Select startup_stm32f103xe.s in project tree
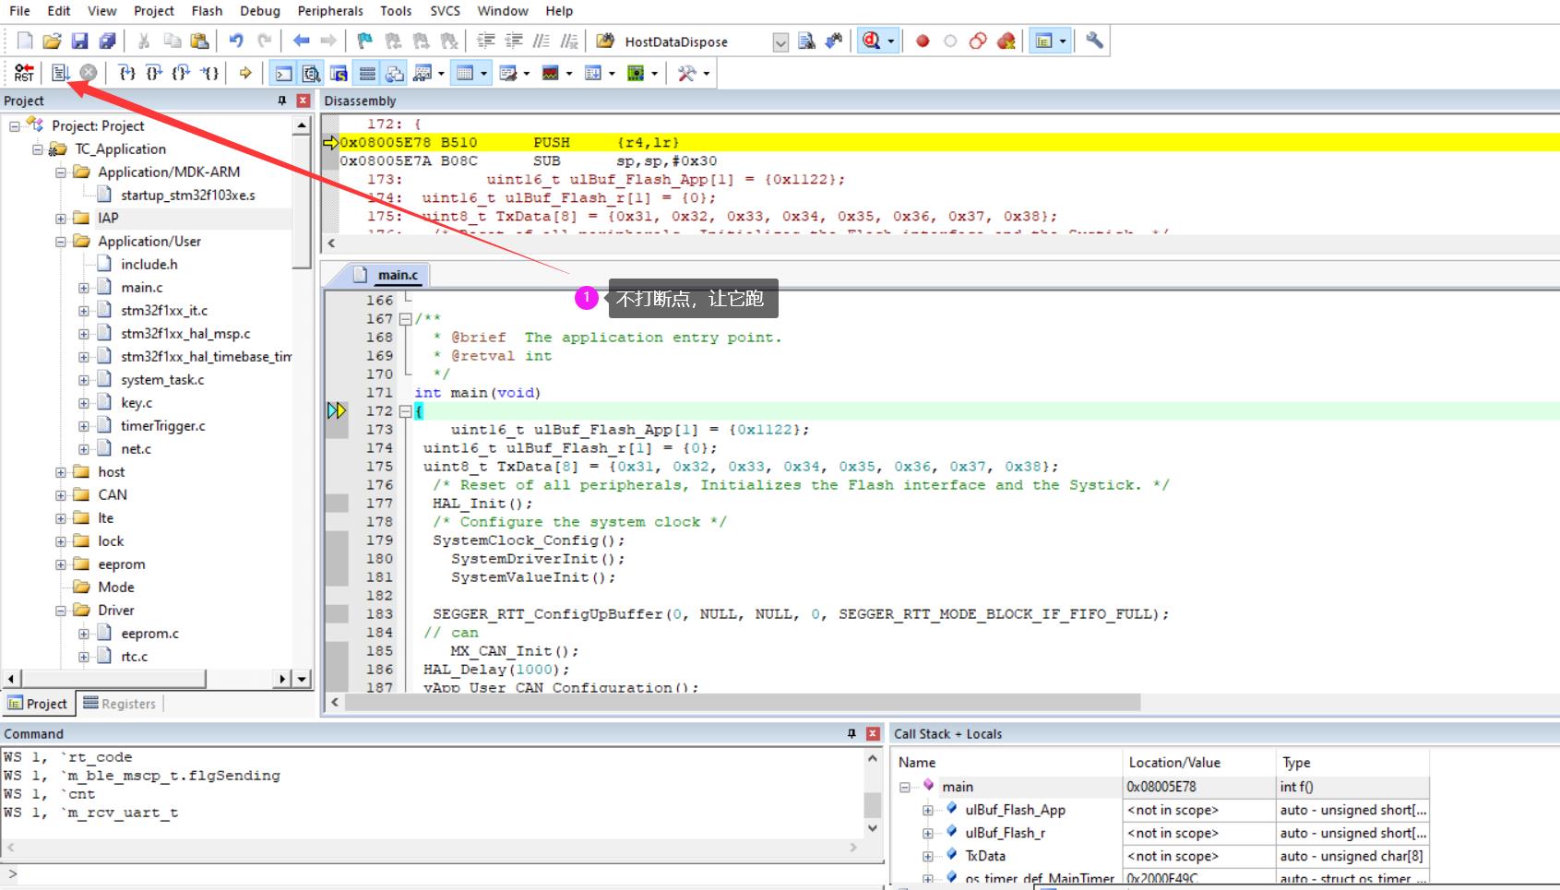 point(188,196)
